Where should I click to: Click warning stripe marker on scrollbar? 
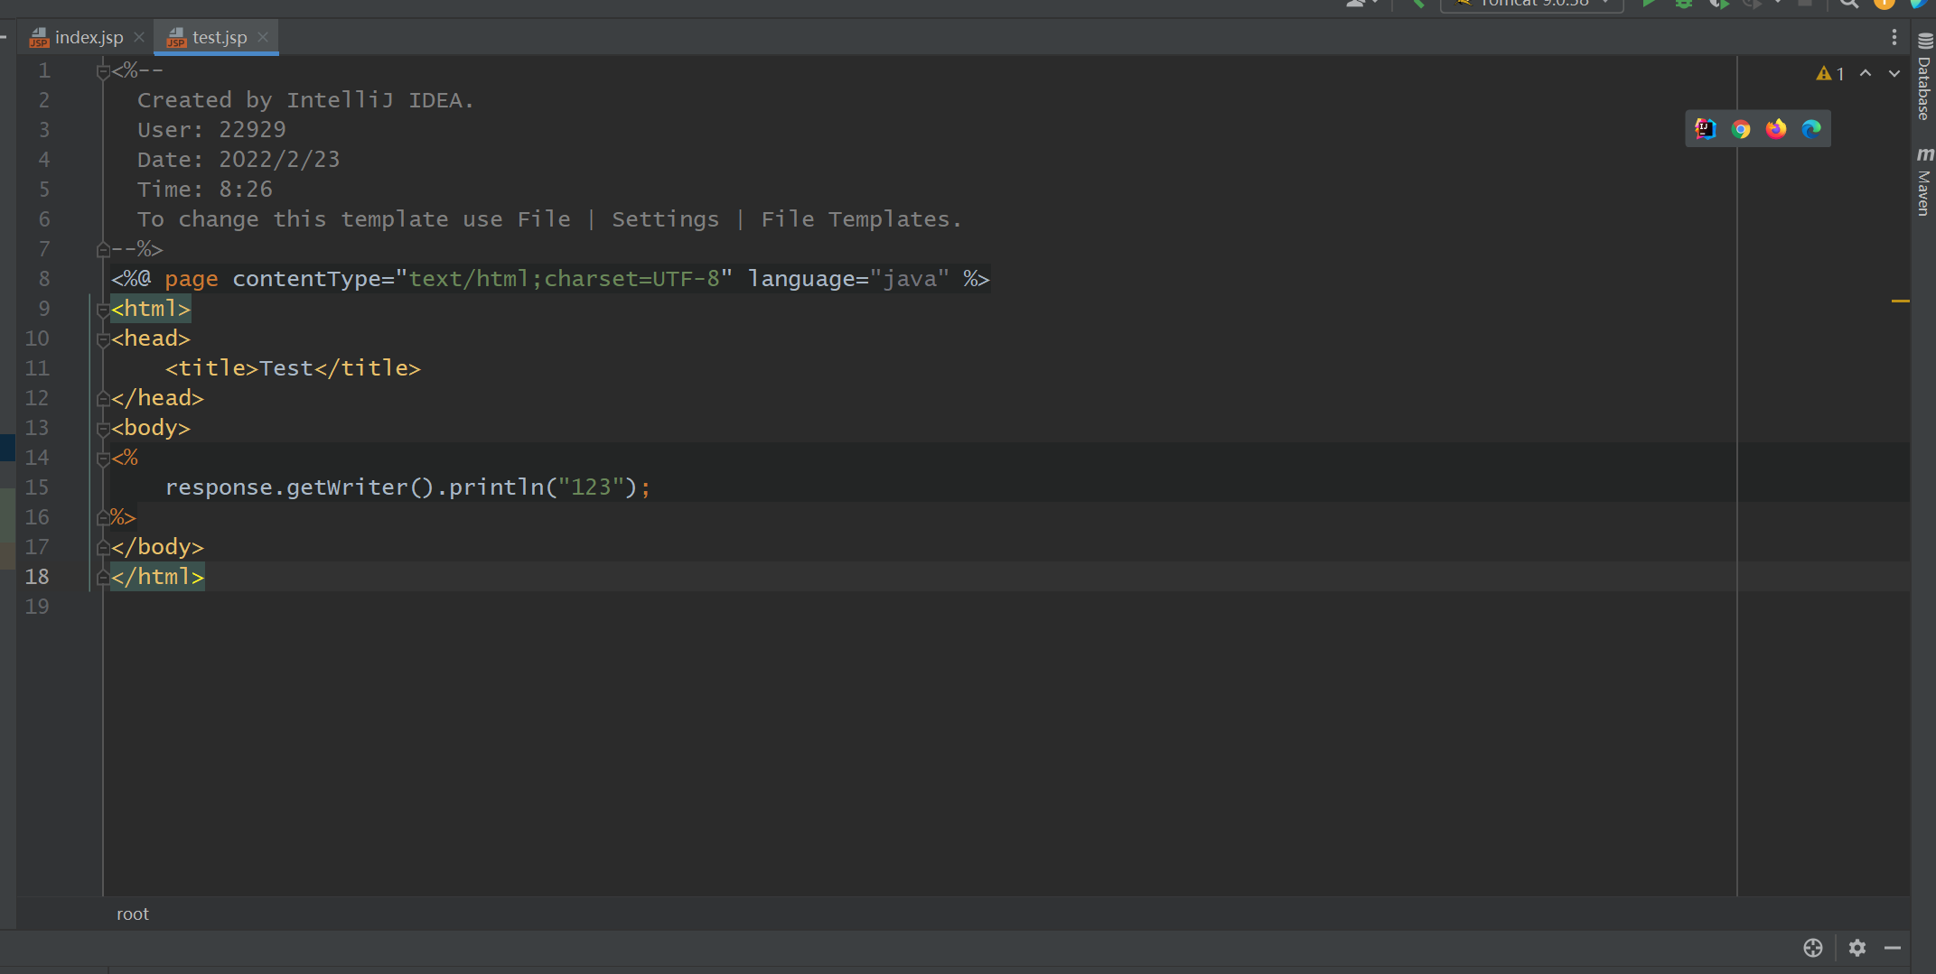coord(1900,301)
